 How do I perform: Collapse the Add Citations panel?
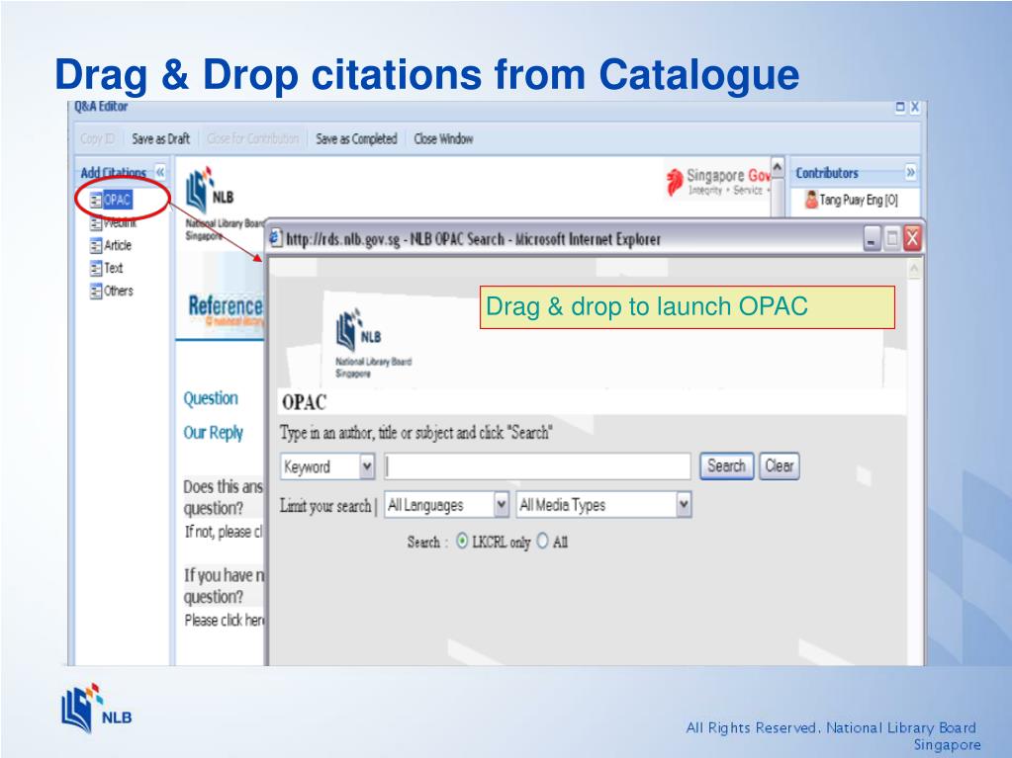point(160,172)
